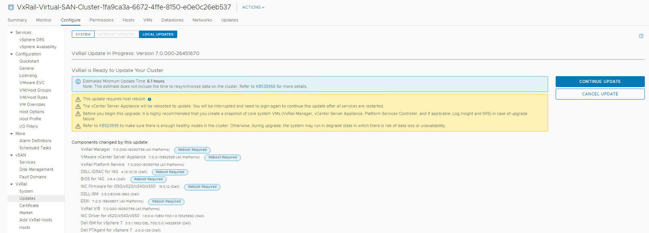Collapse the Configuration tree section
The image size is (649, 233).
click(12, 54)
